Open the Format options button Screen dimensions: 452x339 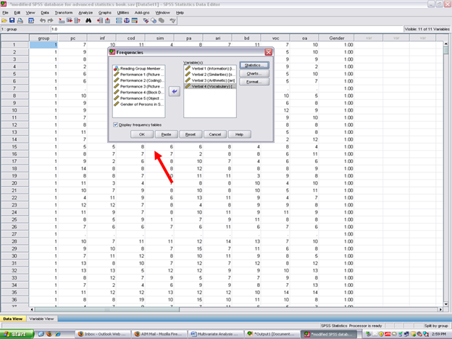254,82
